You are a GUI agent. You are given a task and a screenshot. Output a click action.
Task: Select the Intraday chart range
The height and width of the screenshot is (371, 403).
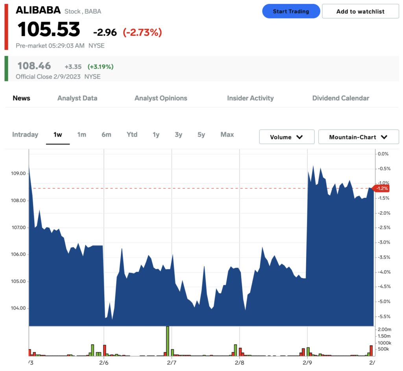click(x=25, y=135)
